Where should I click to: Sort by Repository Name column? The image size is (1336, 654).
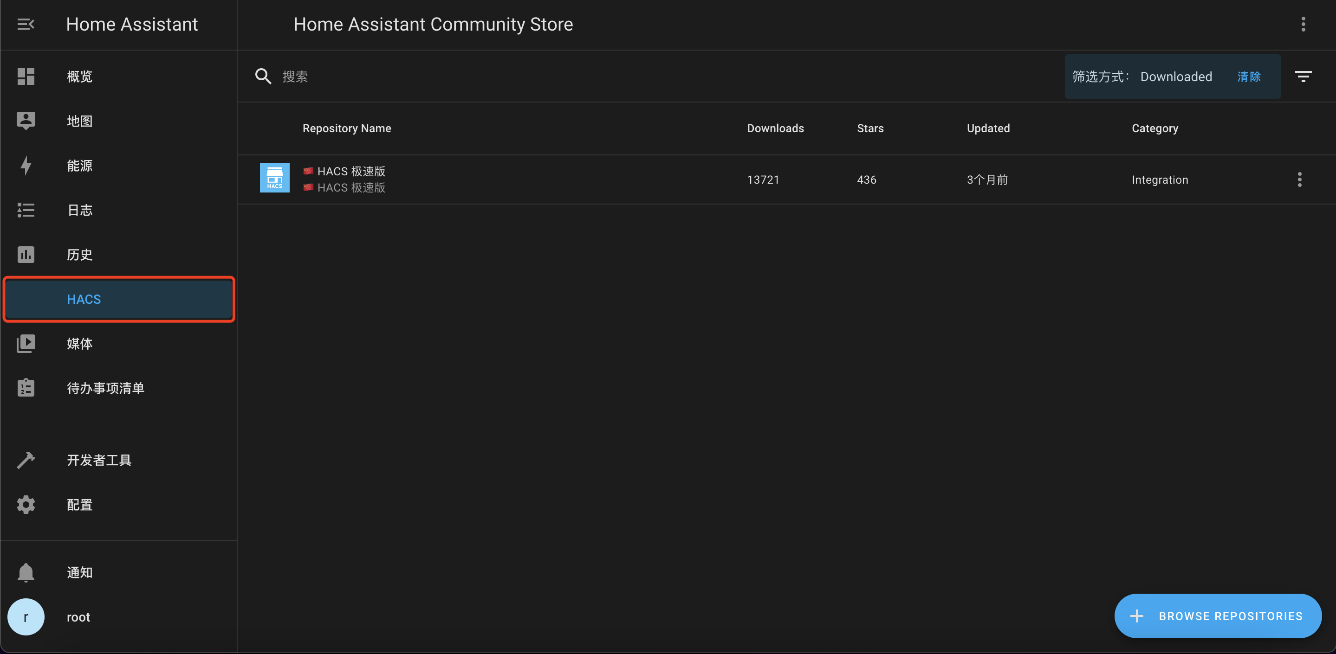pyautogui.click(x=346, y=128)
